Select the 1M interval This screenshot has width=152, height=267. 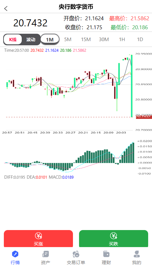(50, 40)
